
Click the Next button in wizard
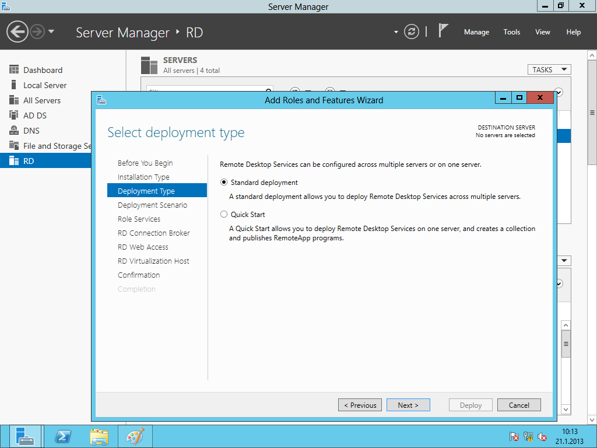point(408,405)
